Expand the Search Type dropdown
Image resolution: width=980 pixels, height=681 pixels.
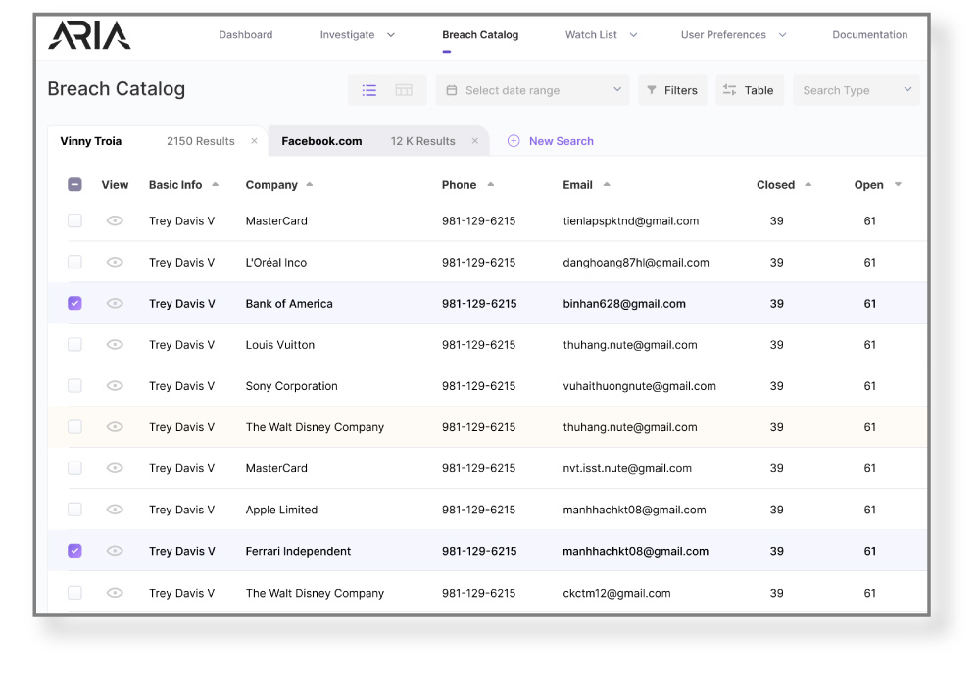click(856, 90)
